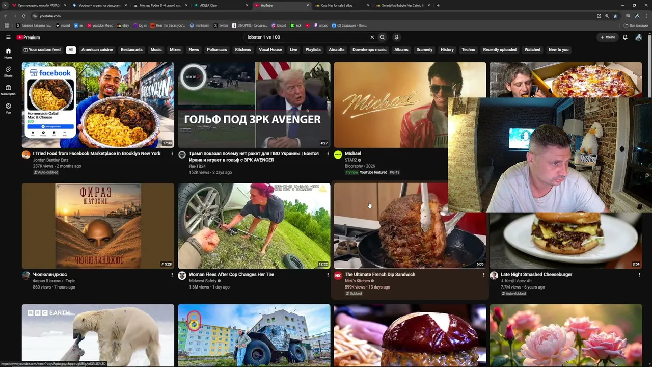Open more options for Ultimate French Dip Sandwich
This screenshot has width=652, height=367.
(483, 275)
